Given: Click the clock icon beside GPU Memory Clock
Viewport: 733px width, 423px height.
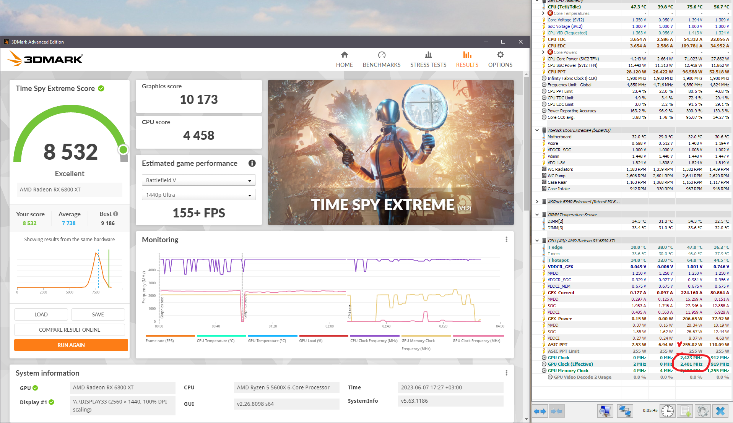Looking at the screenshot, I should click(x=544, y=371).
